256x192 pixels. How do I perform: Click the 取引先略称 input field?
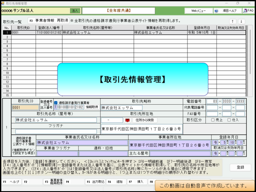(122, 108)
